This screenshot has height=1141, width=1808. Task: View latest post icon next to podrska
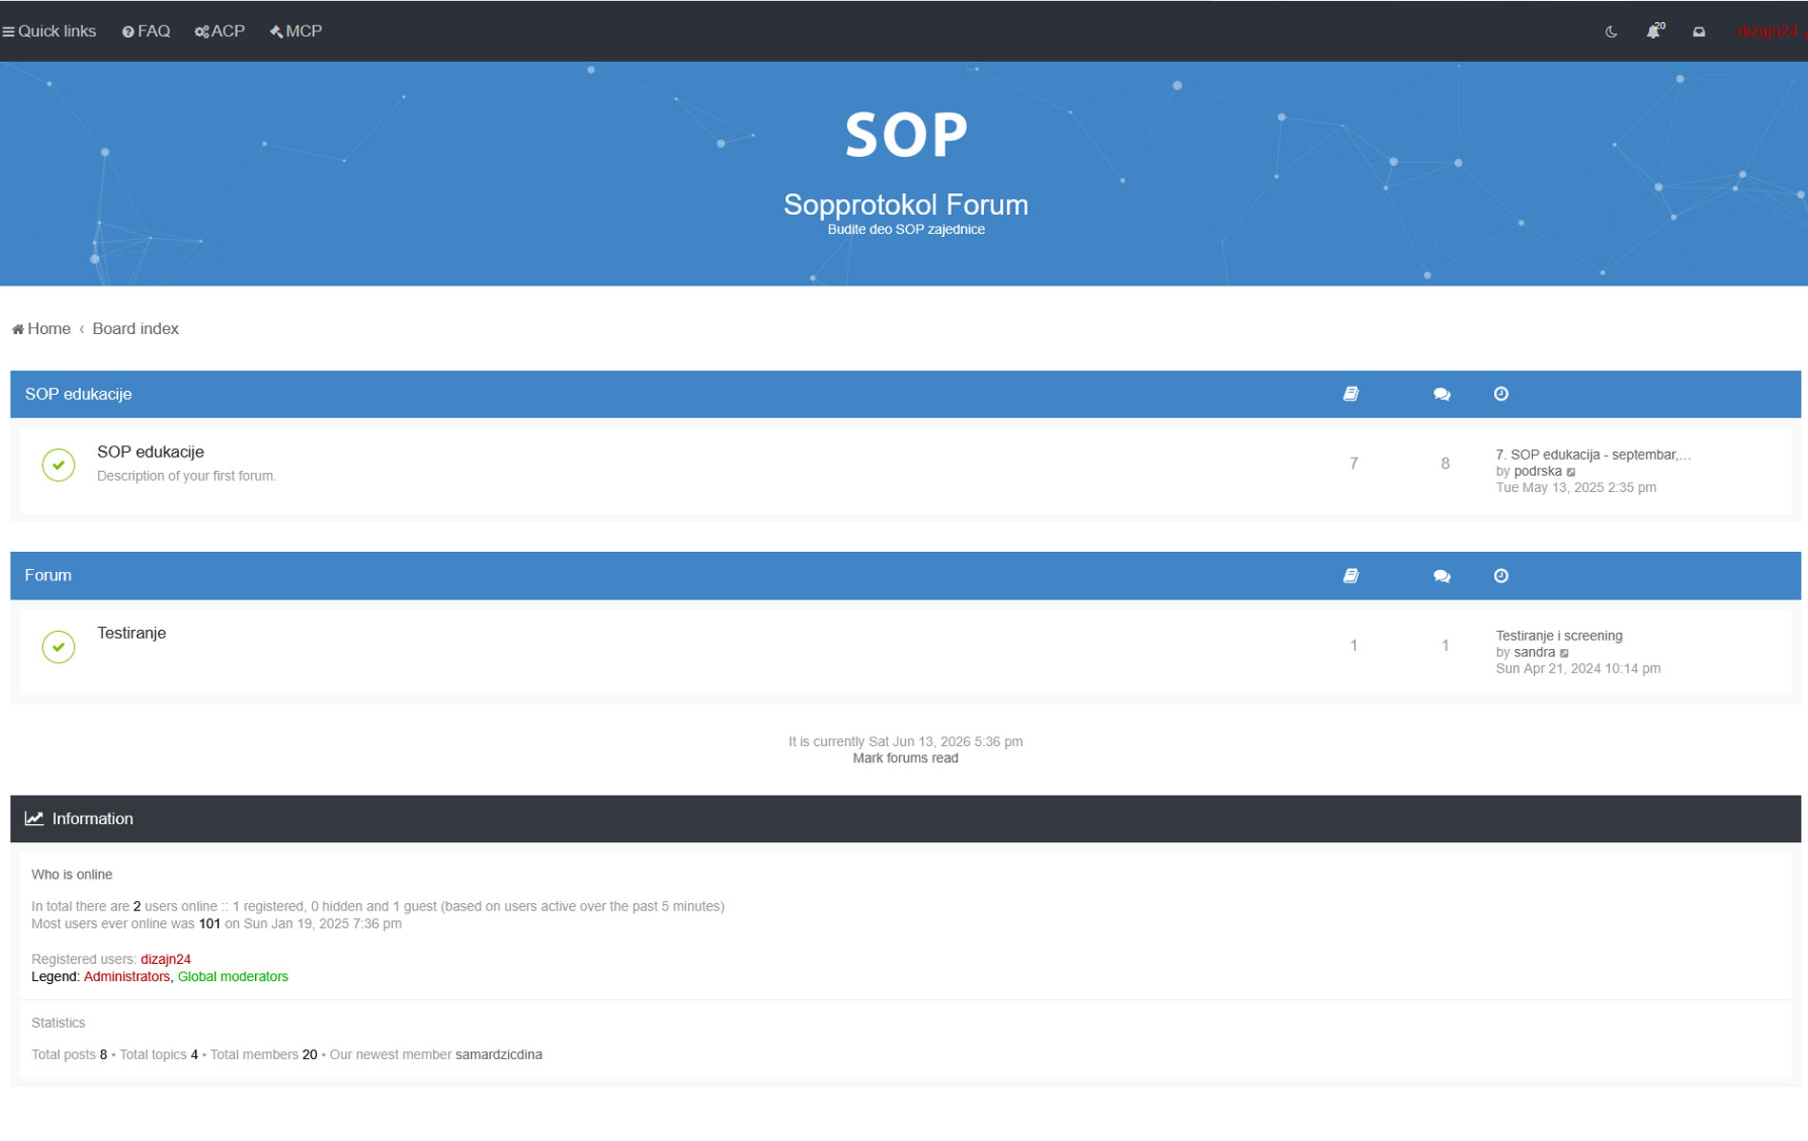[x=1571, y=472]
